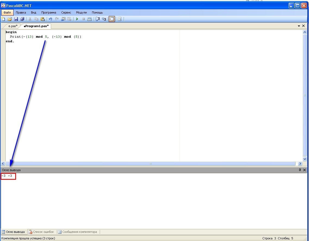Click the Paste clipboard icon
This screenshot has width=309, height=241.
(x=43, y=19)
